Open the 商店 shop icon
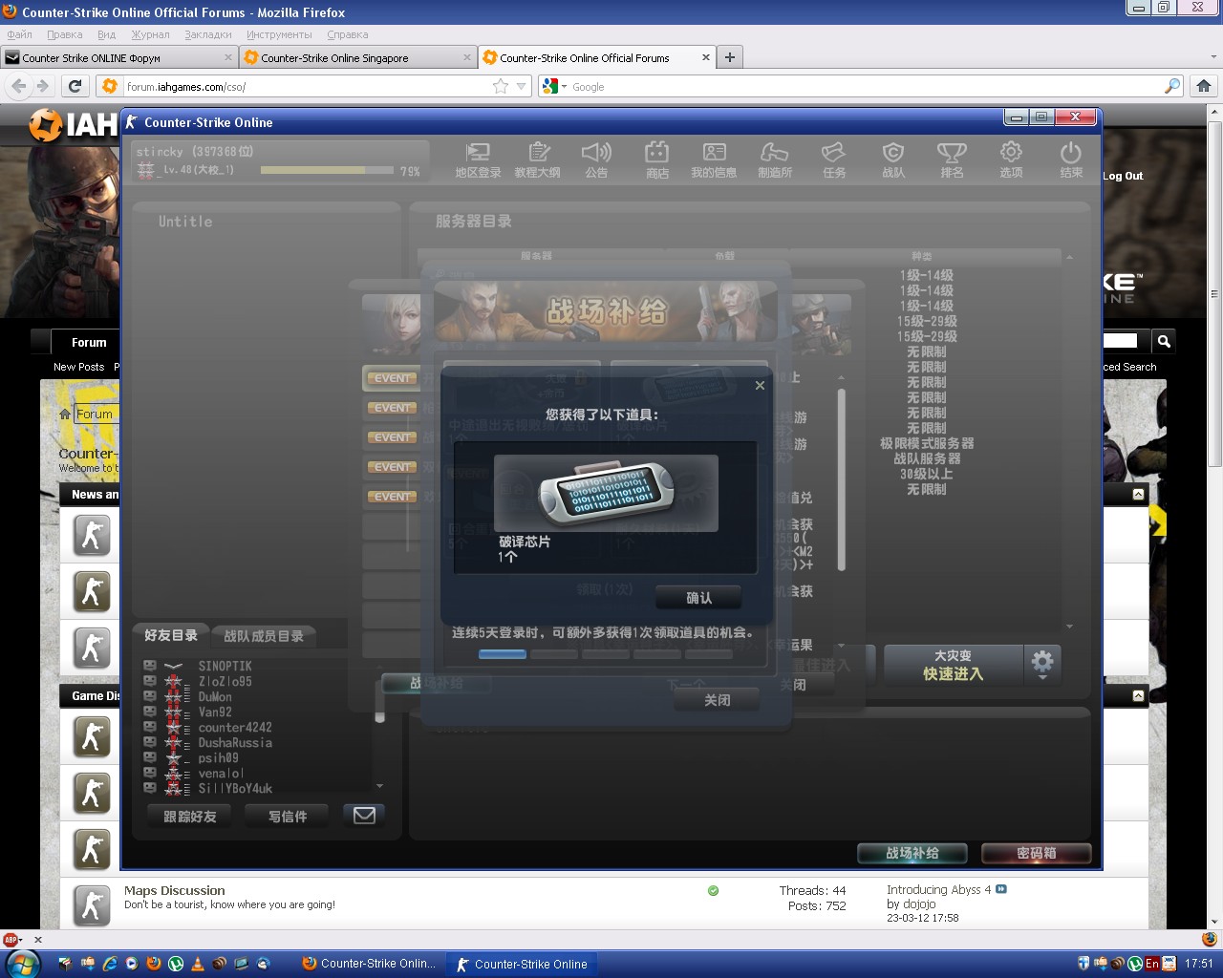 pos(656,159)
